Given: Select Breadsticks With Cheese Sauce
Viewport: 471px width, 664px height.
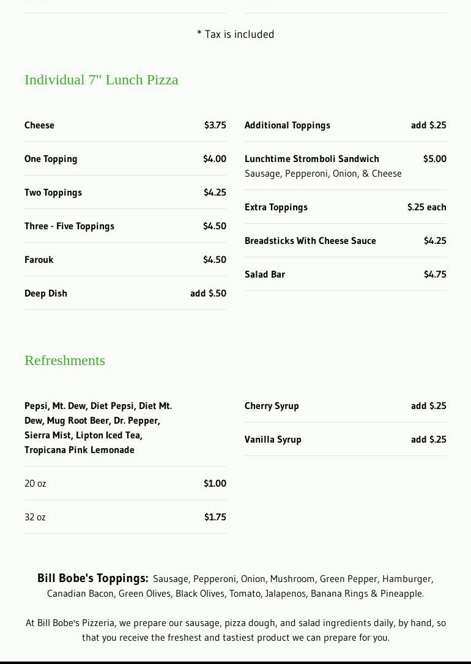Looking at the screenshot, I should (x=310, y=241).
